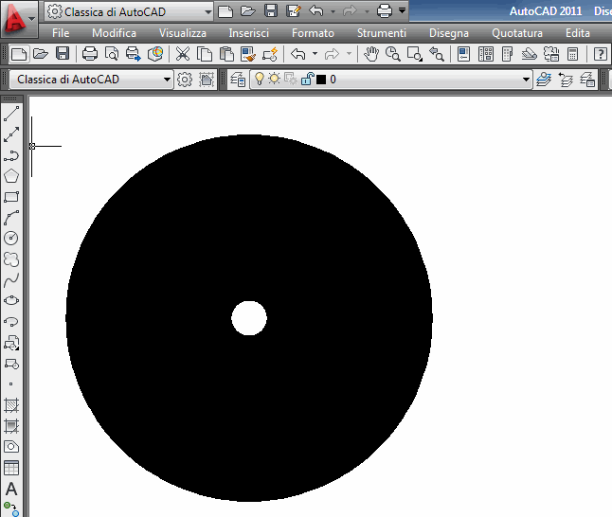Screen dimensions: 612x517
Task: Open Layer Properties Manager icon
Action: 237,80
